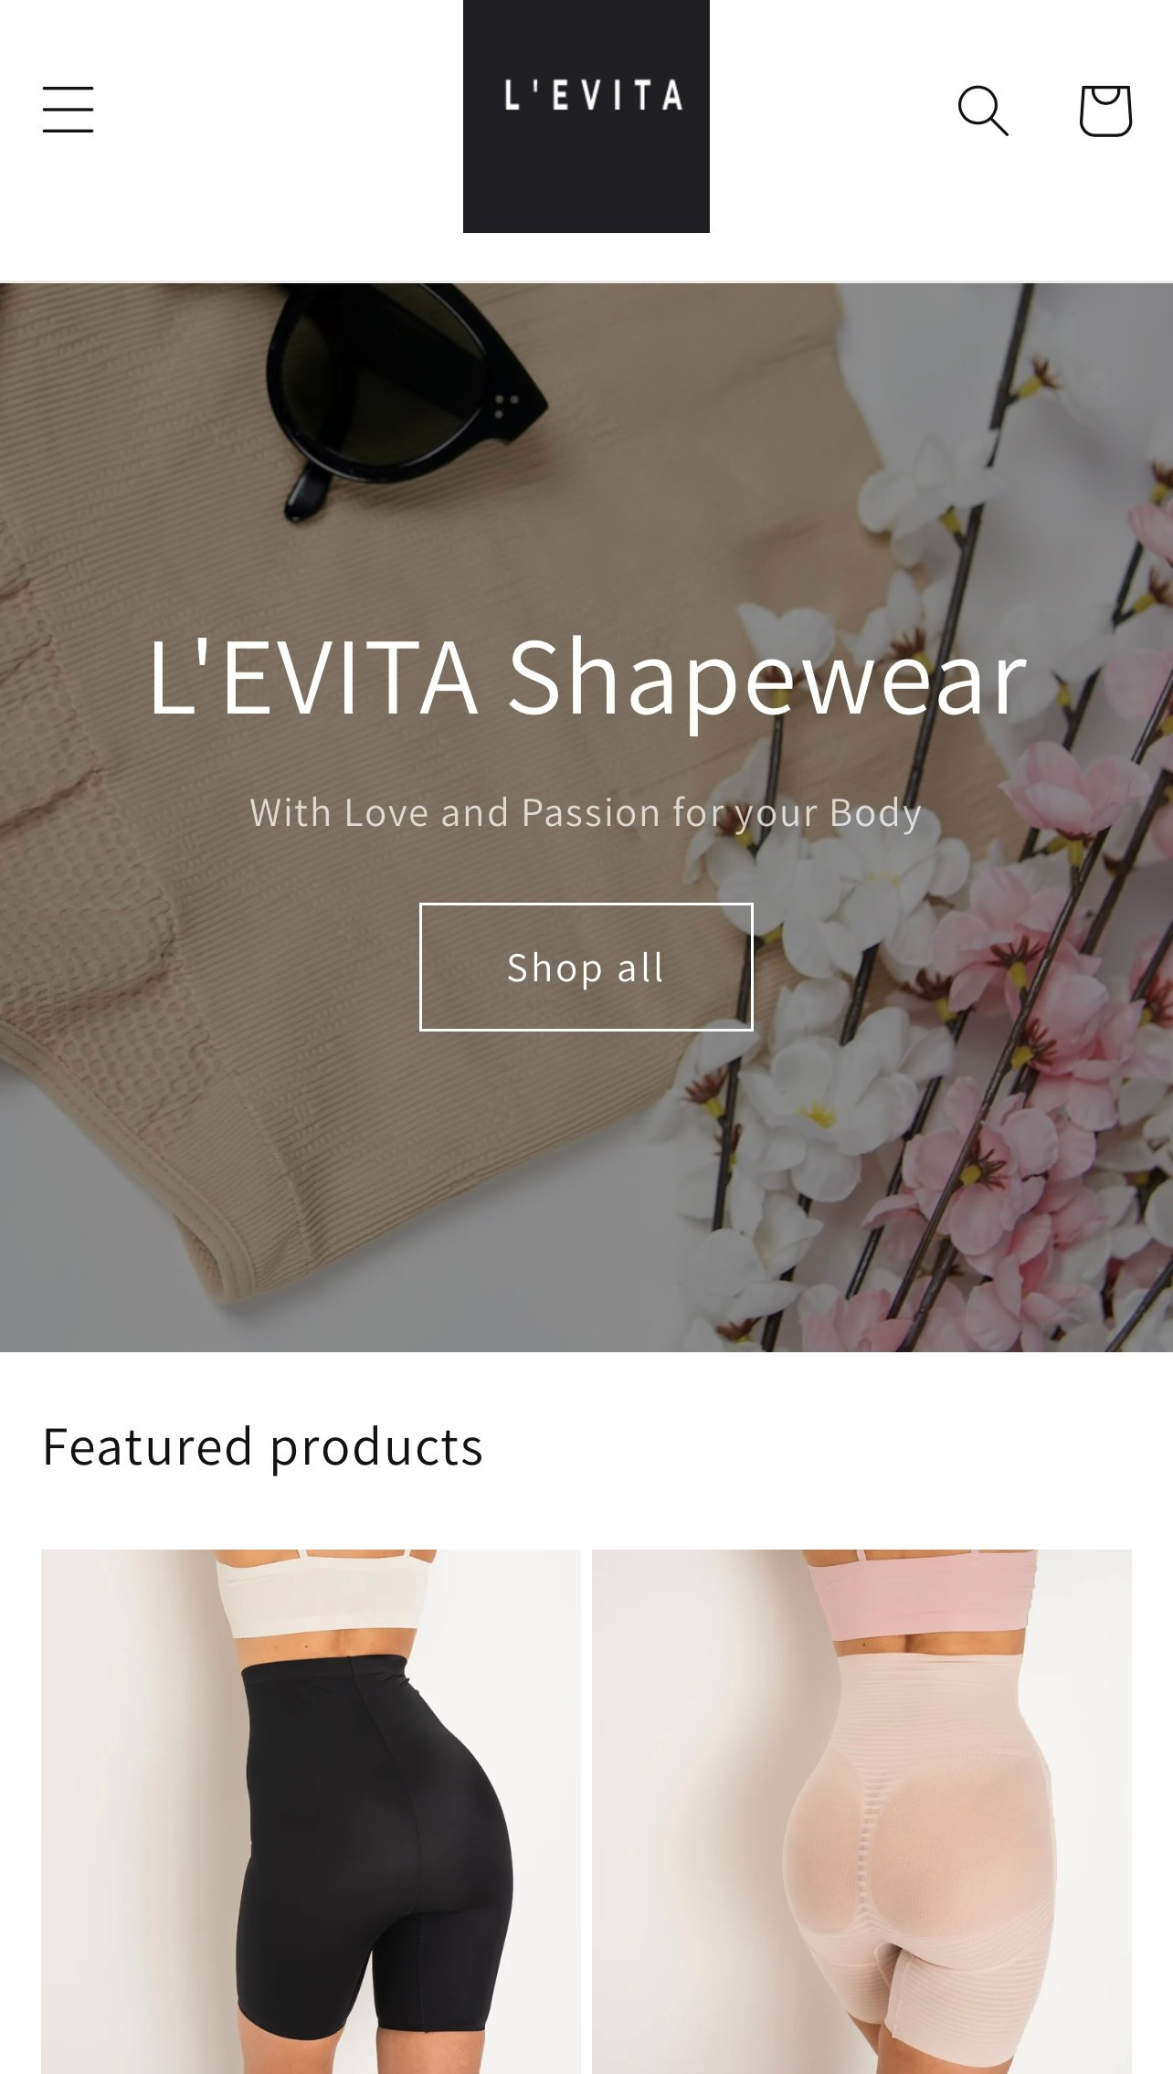
Task: Select the L'EVITA Shapewear hero title
Action: [x=586, y=678]
